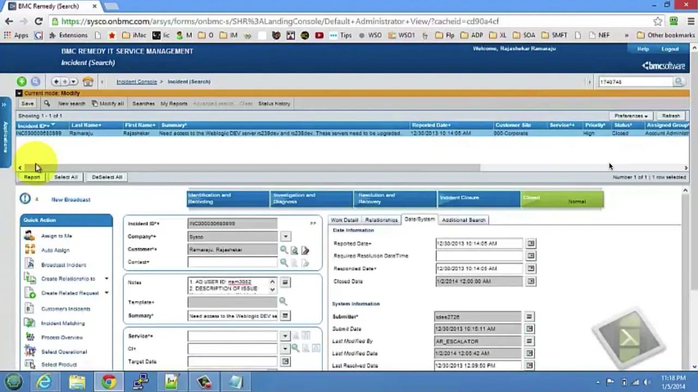
Task: Click the Incident Matching icon
Action: tap(30, 323)
